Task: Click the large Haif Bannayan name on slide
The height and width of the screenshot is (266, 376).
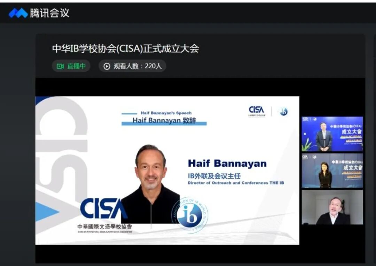Action: point(227,163)
